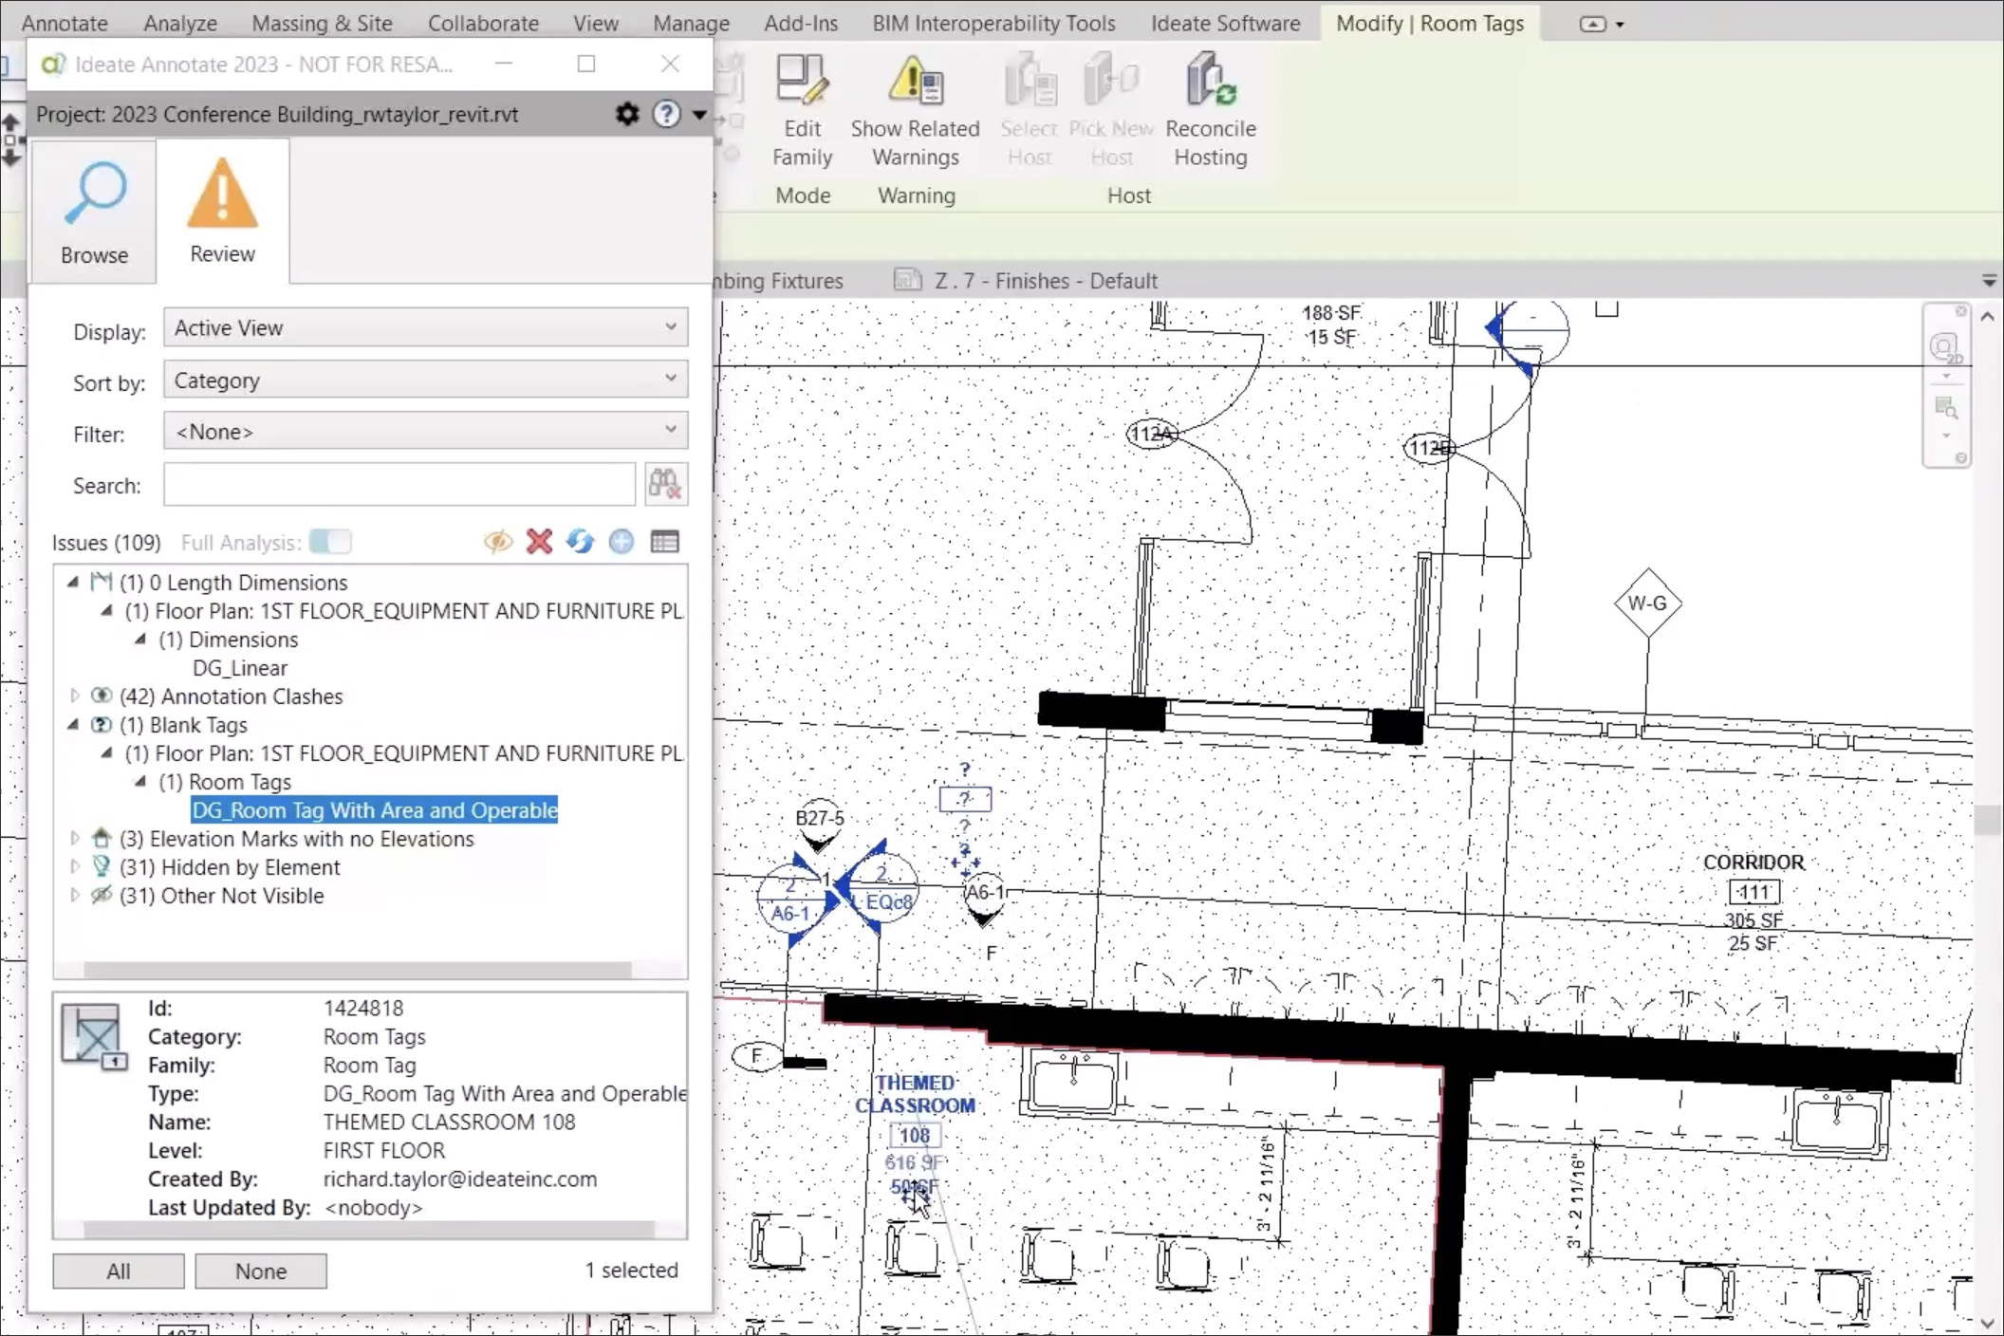The height and width of the screenshot is (1336, 2004).
Task: Open the view tabs overflow dropdown
Action: pyautogui.click(x=1990, y=281)
